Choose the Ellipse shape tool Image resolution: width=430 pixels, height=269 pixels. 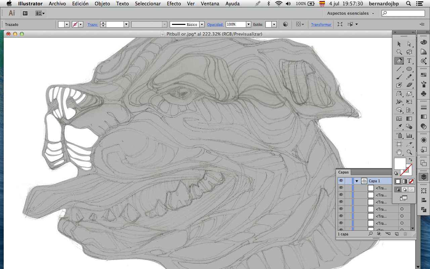pos(409,69)
